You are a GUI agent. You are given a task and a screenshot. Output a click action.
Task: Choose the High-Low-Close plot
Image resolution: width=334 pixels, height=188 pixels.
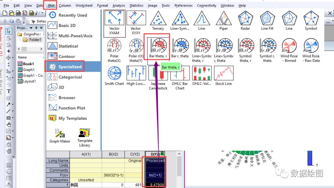(x=136, y=76)
